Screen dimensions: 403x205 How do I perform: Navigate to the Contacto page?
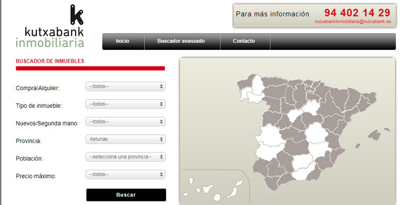click(x=244, y=41)
